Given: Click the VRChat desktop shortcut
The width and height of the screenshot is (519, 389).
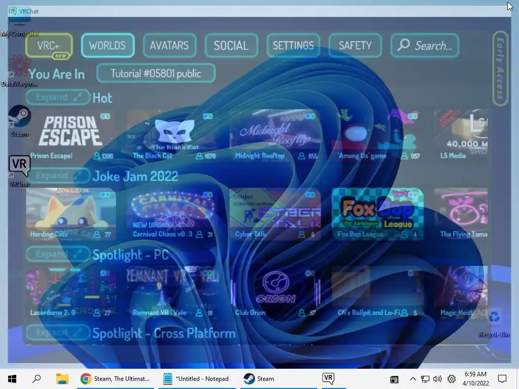Looking at the screenshot, I should 20,171.
